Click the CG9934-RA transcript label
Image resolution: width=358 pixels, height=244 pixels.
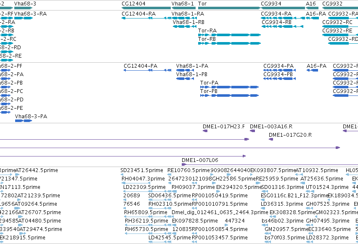tap(276, 14)
